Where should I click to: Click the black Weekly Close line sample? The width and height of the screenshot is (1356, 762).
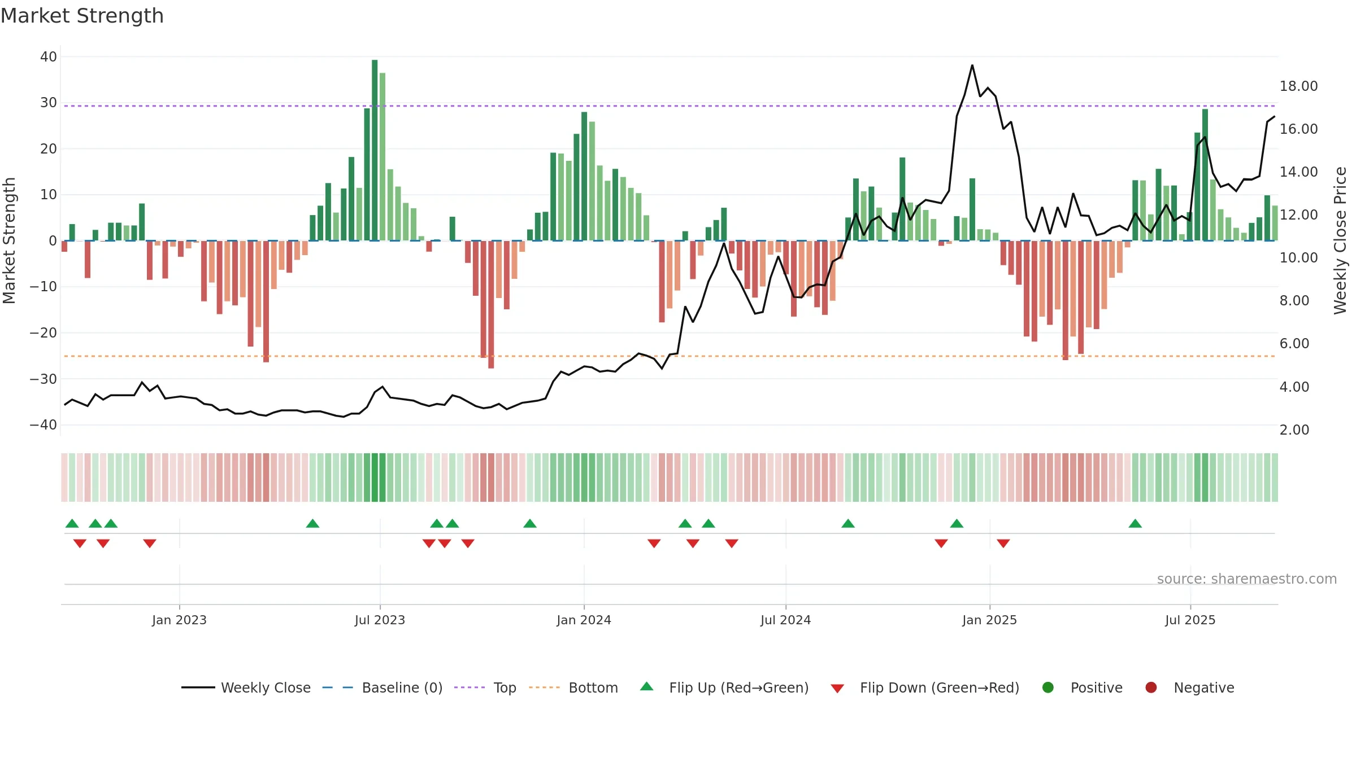point(198,687)
